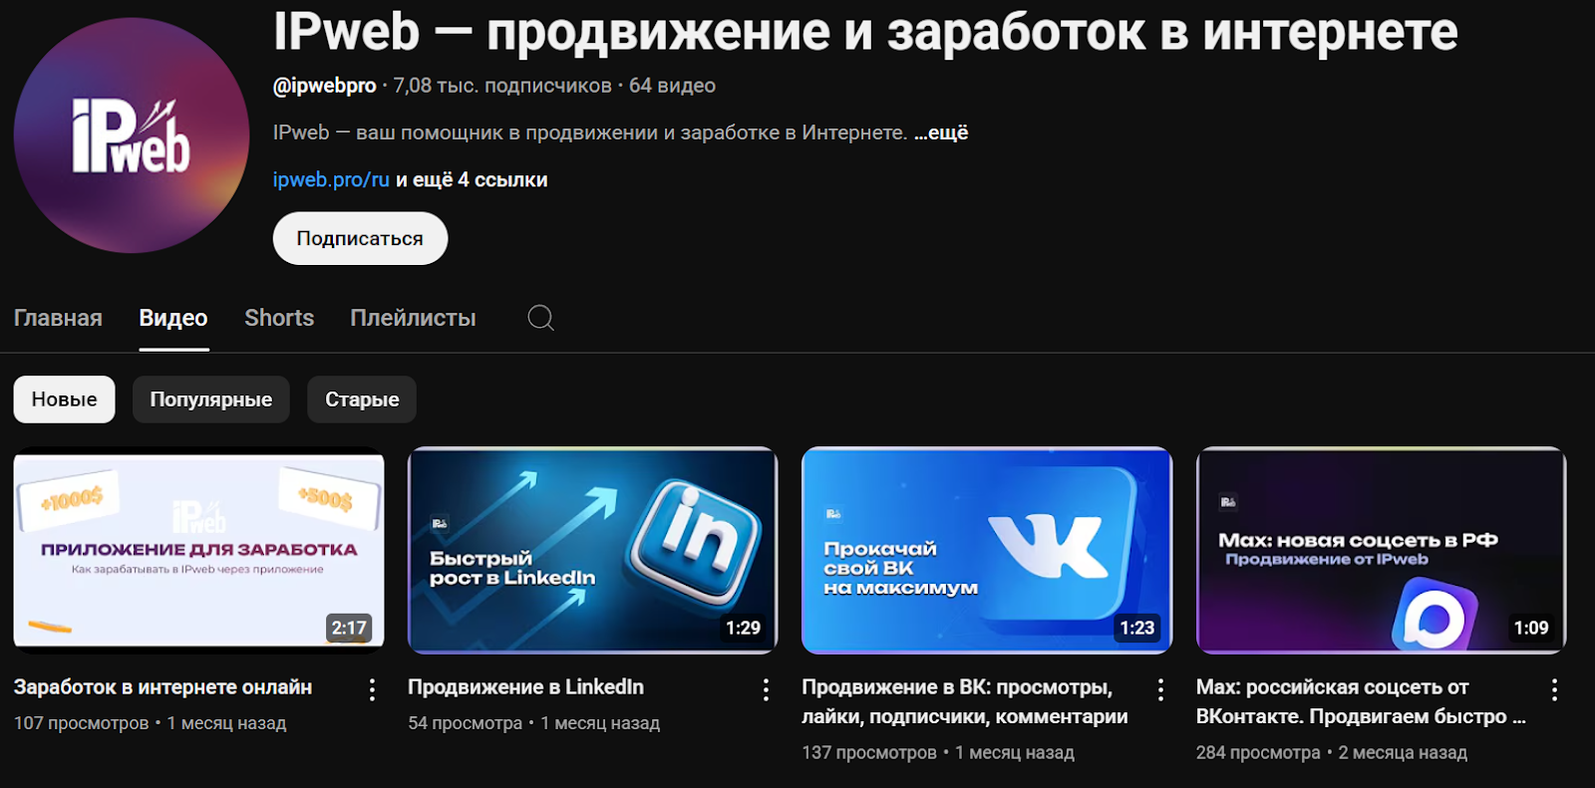Click the 137 просмотров video stats
Viewport: 1595px width, 788px height.
(869, 752)
